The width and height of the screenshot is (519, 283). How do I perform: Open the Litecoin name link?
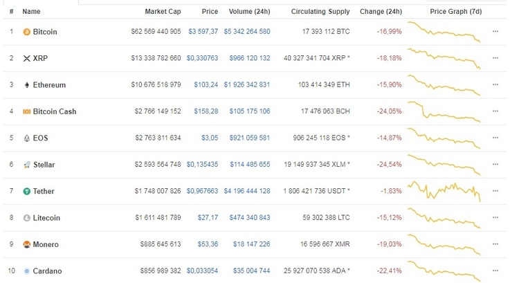(46, 218)
